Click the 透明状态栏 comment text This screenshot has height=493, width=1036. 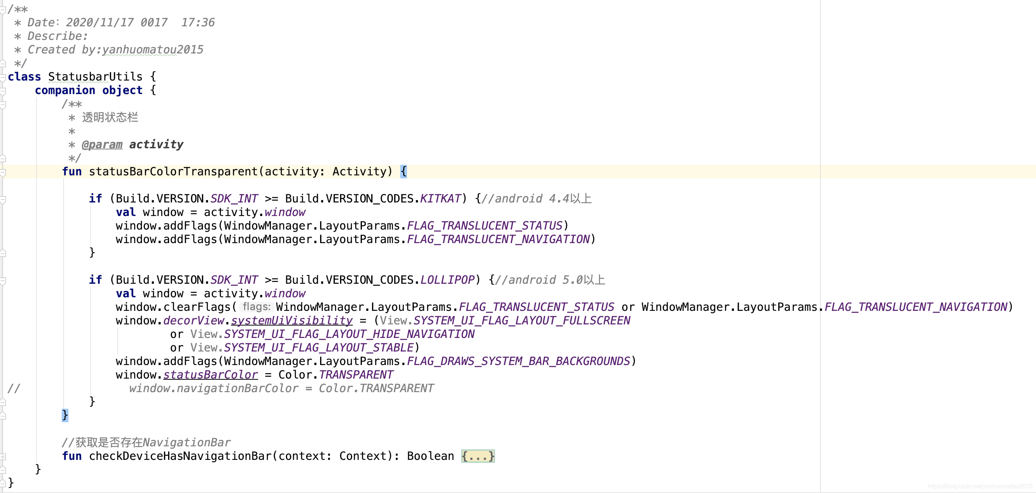[110, 117]
